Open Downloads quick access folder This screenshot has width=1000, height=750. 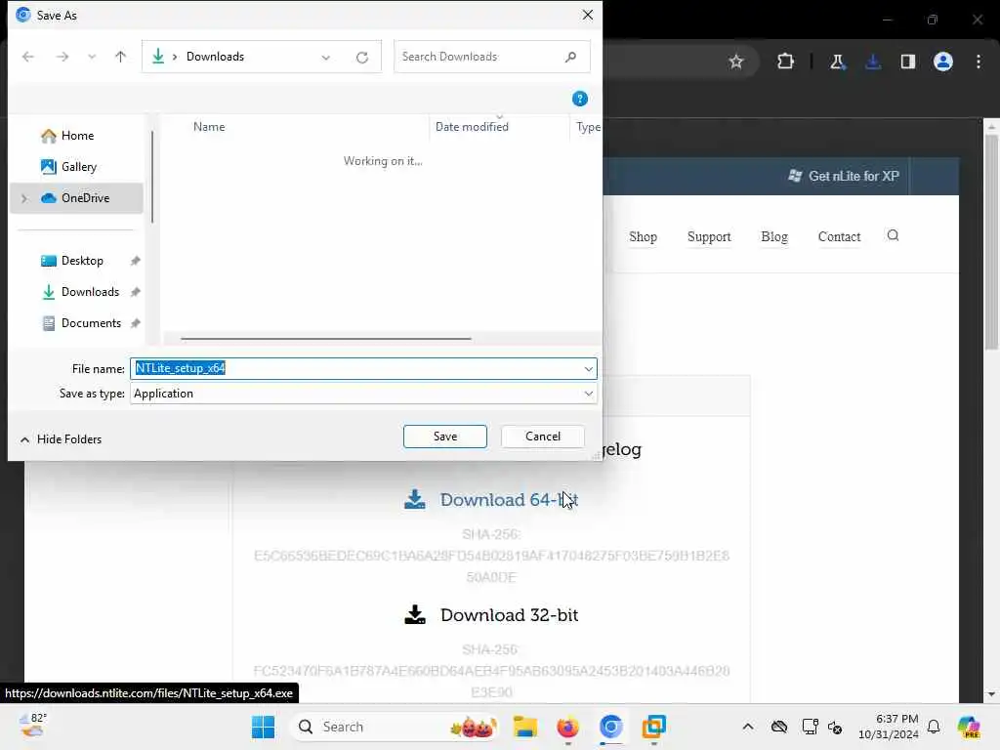tap(90, 292)
